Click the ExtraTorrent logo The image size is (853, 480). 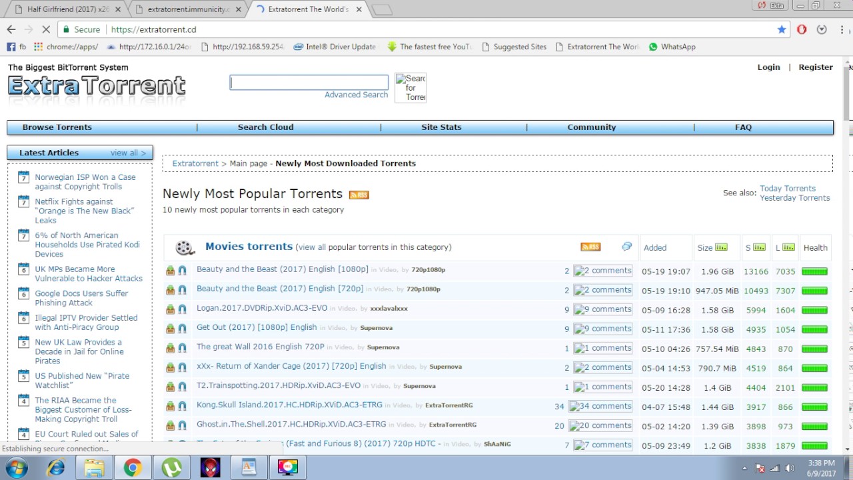pyautogui.click(x=97, y=87)
